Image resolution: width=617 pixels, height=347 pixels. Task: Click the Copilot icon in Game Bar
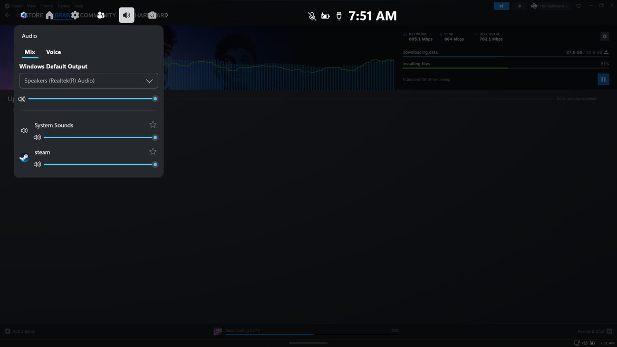click(24, 15)
